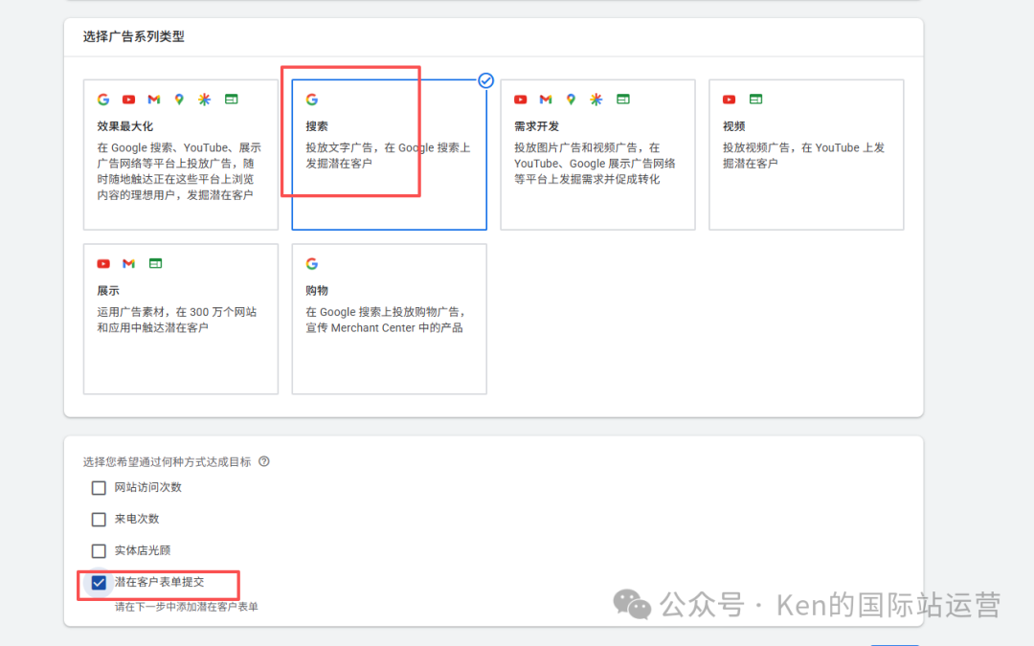Click the 购物 card title text
This screenshot has width=1034, height=646.
point(317,291)
